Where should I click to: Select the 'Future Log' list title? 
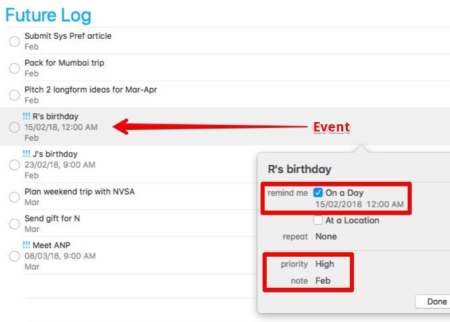point(48,15)
